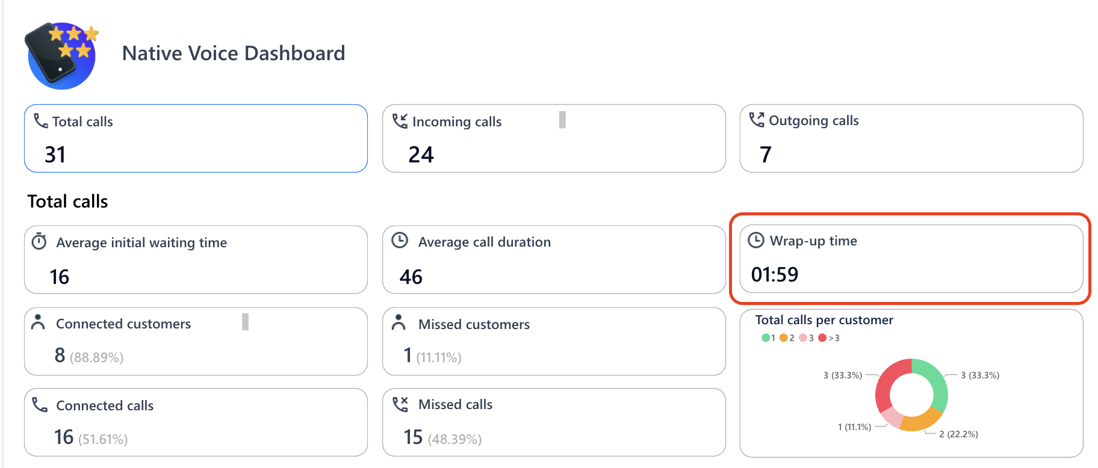Click the Outgoing calls phone arrow icon
The width and height of the screenshot is (1098, 468).
[756, 120]
